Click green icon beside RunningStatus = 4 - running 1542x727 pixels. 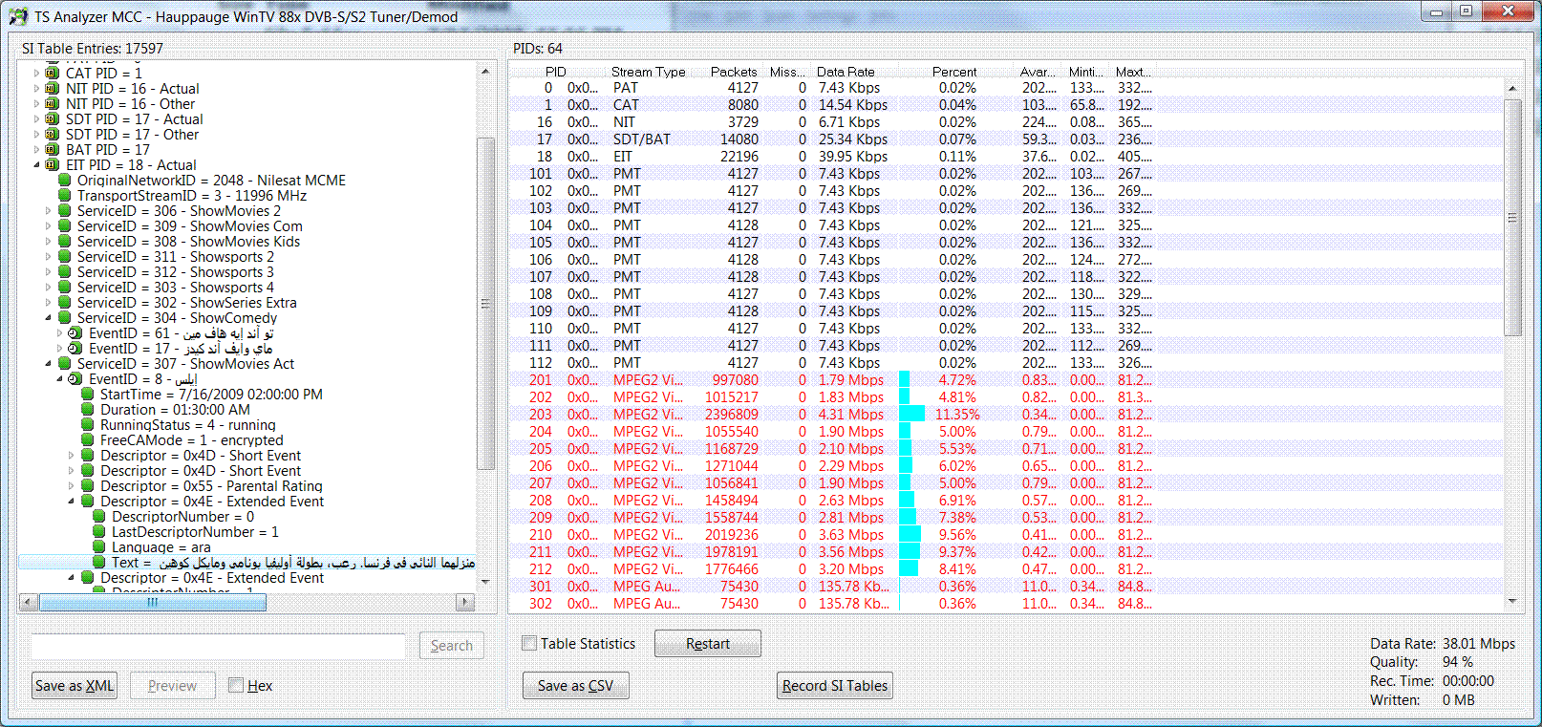[87, 425]
